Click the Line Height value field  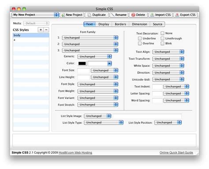83,77
